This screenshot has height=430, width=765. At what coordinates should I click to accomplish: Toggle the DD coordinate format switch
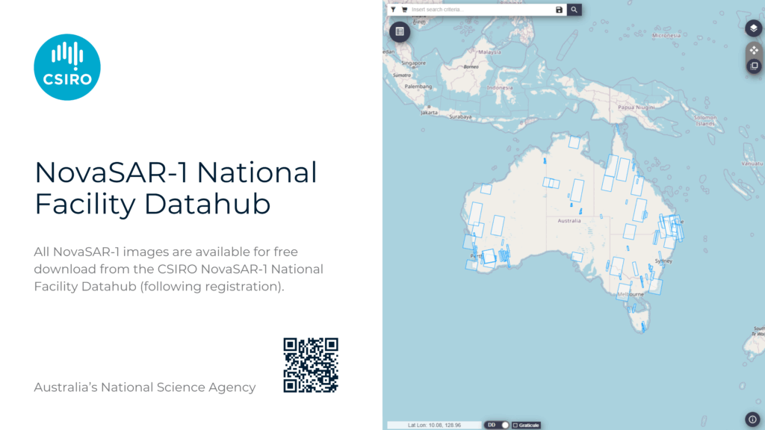497,425
